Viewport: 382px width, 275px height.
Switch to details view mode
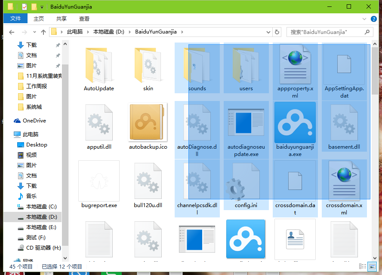(363, 266)
